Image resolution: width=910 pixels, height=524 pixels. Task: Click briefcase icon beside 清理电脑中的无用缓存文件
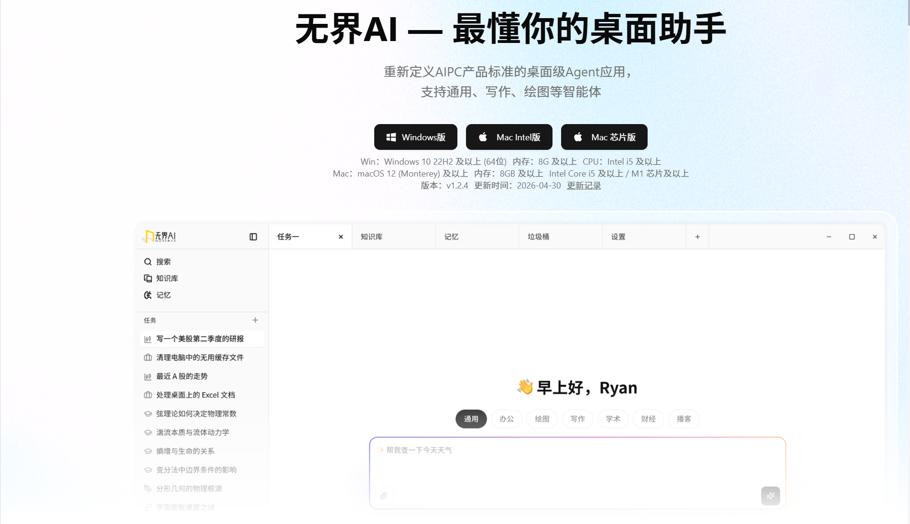coord(148,357)
